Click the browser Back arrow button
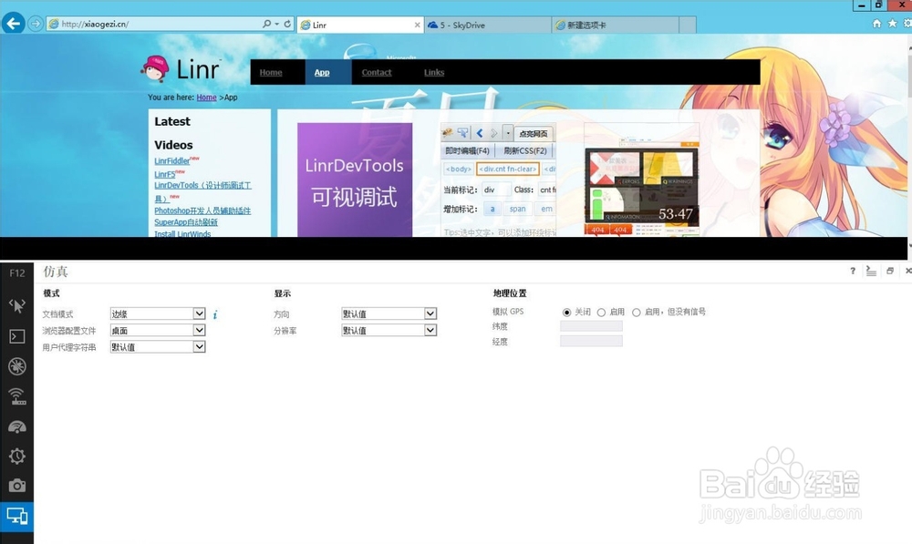The image size is (912, 544). (x=13, y=24)
